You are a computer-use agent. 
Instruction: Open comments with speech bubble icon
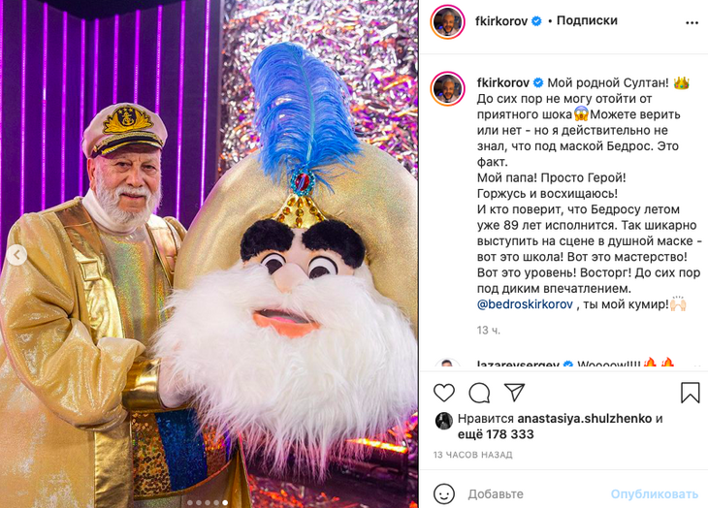point(479,393)
